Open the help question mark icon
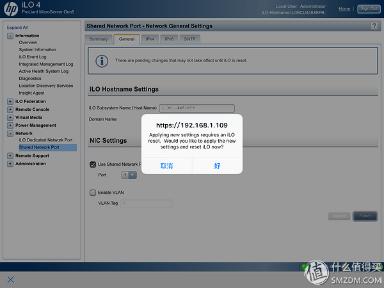Image resolution: width=384 pixels, height=288 pixels. [374, 26]
